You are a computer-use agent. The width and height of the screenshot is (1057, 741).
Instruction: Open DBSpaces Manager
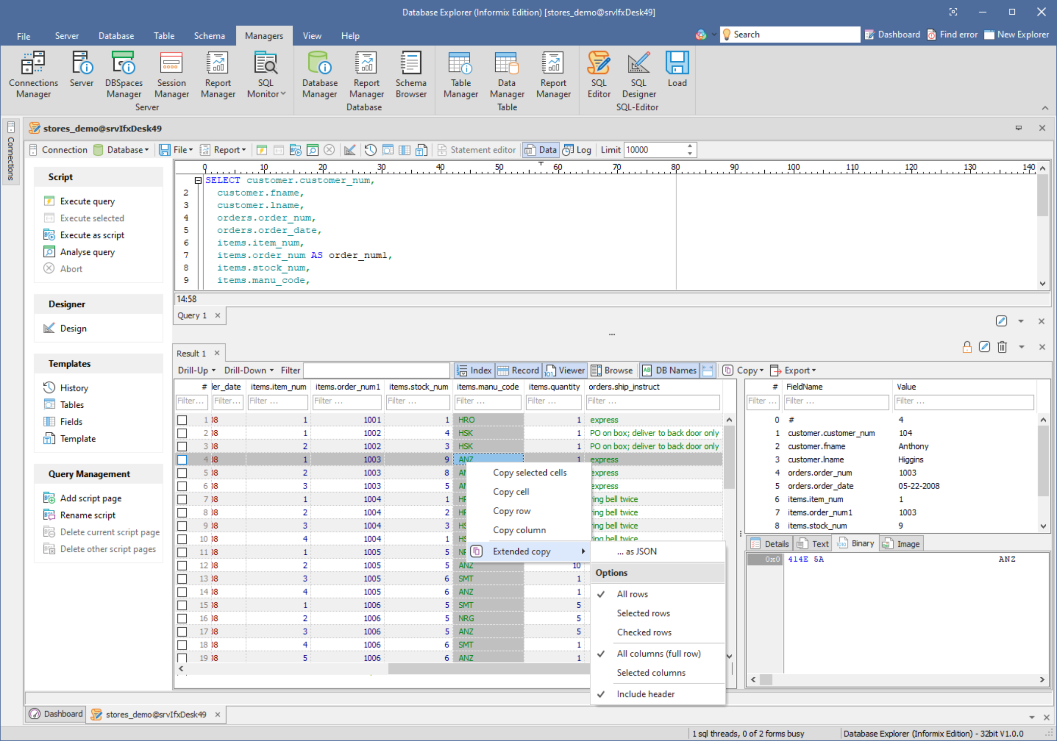pyautogui.click(x=124, y=74)
